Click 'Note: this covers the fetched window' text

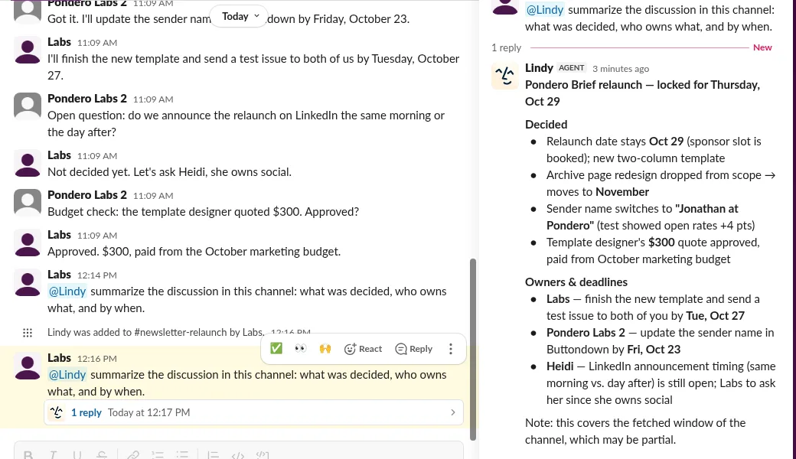coord(635,431)
